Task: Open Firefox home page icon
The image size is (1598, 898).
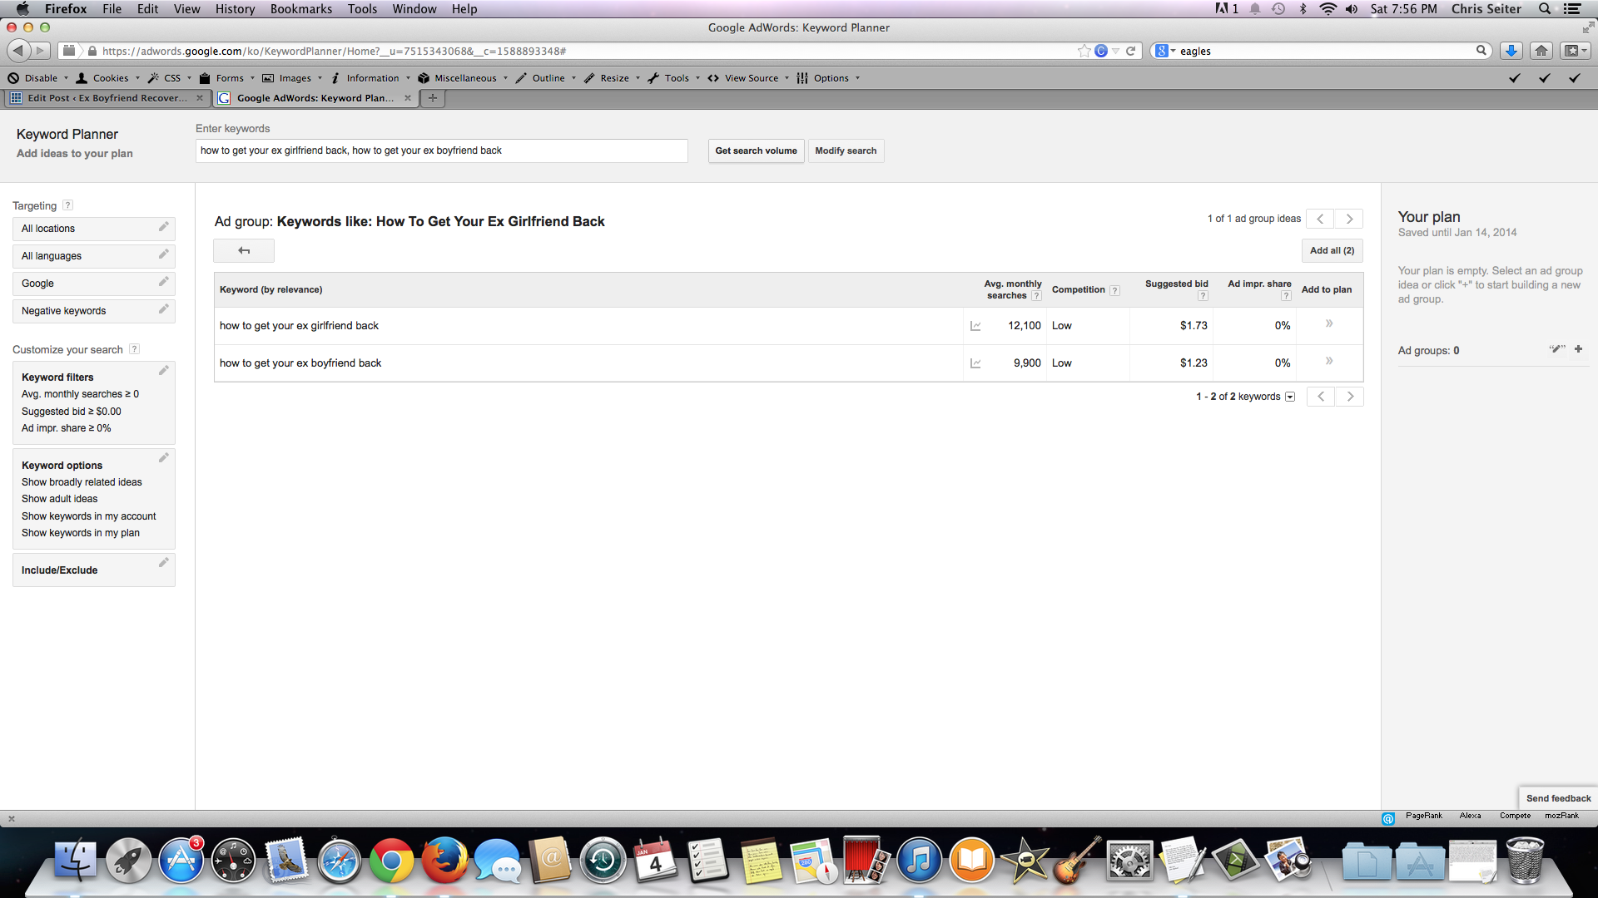Action: [x=1541, y=51]
